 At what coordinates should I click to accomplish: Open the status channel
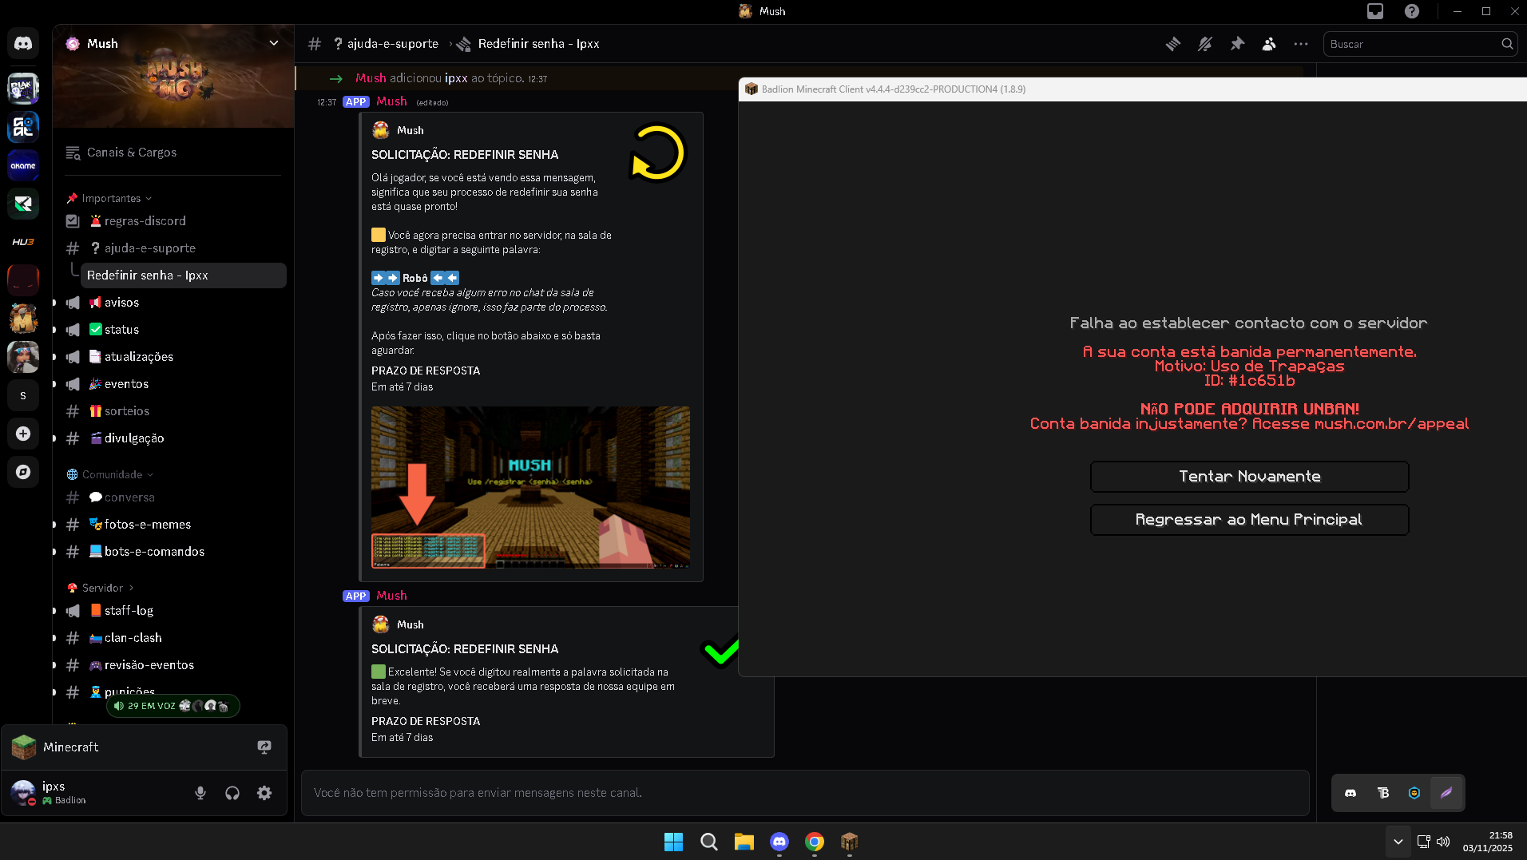pos(172,330)
